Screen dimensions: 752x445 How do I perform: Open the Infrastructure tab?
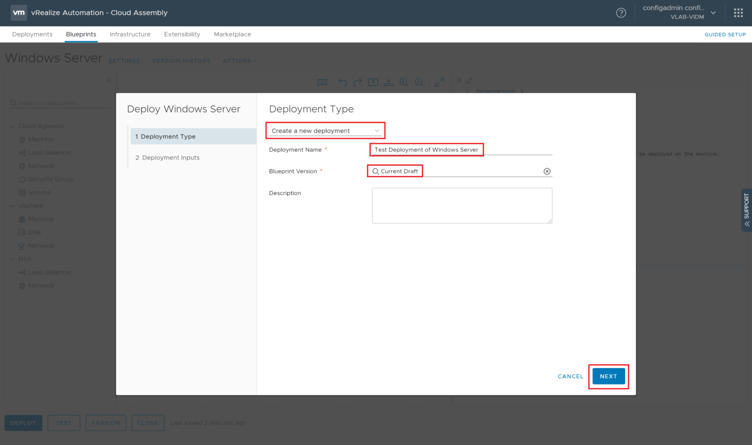(130, 34)
